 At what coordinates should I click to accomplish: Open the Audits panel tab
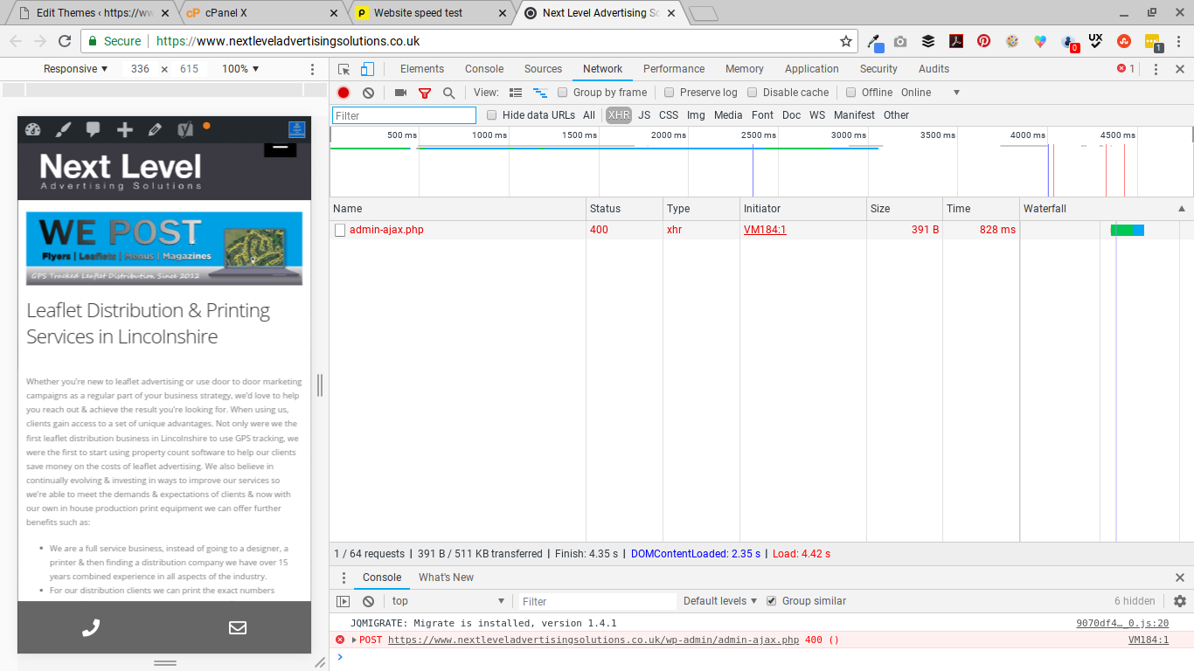coord(934,69)
